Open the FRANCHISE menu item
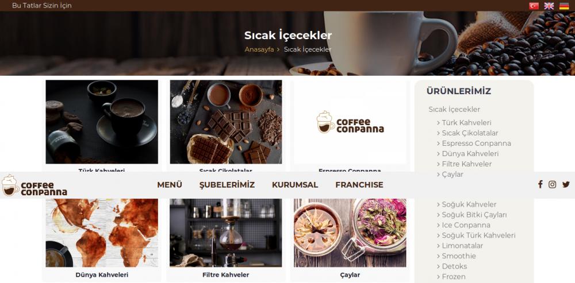The height and width of the screenshot is (283, 575). pos(359,185)
